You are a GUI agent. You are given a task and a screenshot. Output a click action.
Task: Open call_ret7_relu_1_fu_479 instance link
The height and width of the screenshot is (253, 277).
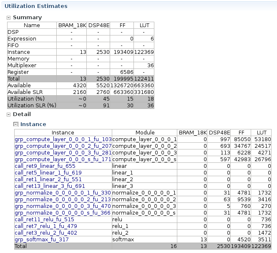tap(46, 226)
